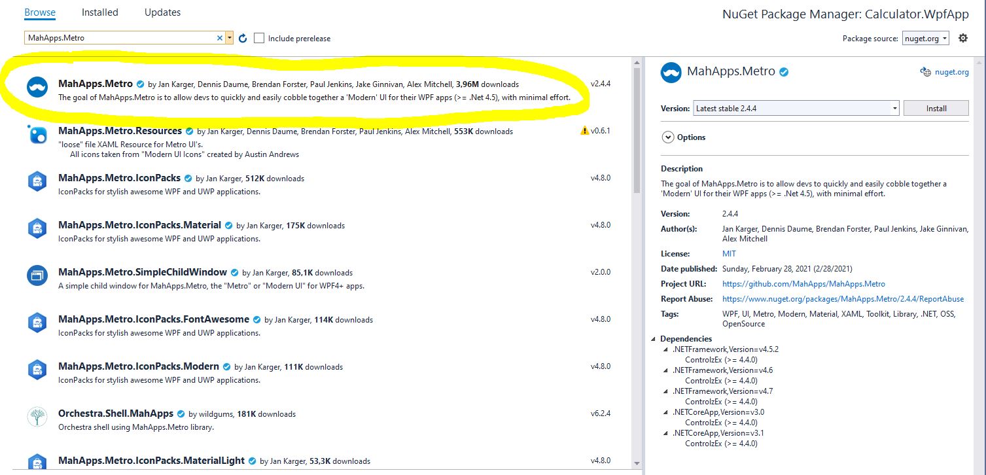Click the Orchestra.Shell.MahApps tree icon
Viewport: 986px width, 475px height.
37,417
